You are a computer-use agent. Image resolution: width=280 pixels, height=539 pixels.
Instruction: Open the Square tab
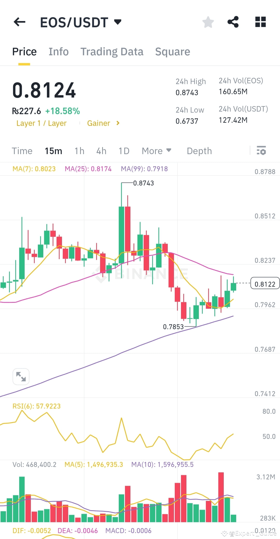[172, 51]
